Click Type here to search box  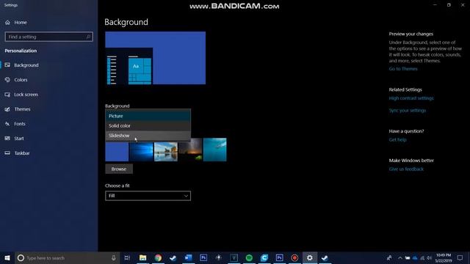click(68, 257)
